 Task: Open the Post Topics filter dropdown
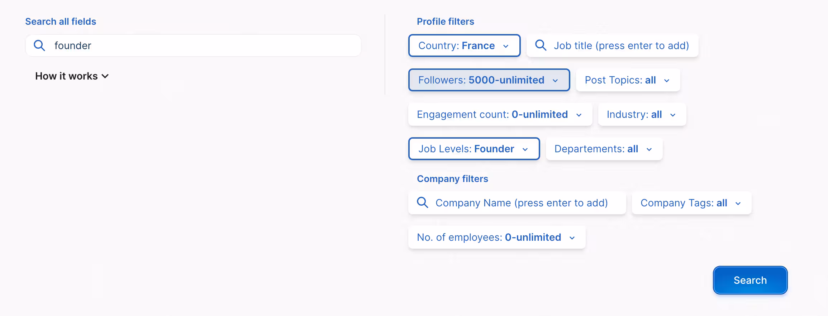click(x=628, y=80)
